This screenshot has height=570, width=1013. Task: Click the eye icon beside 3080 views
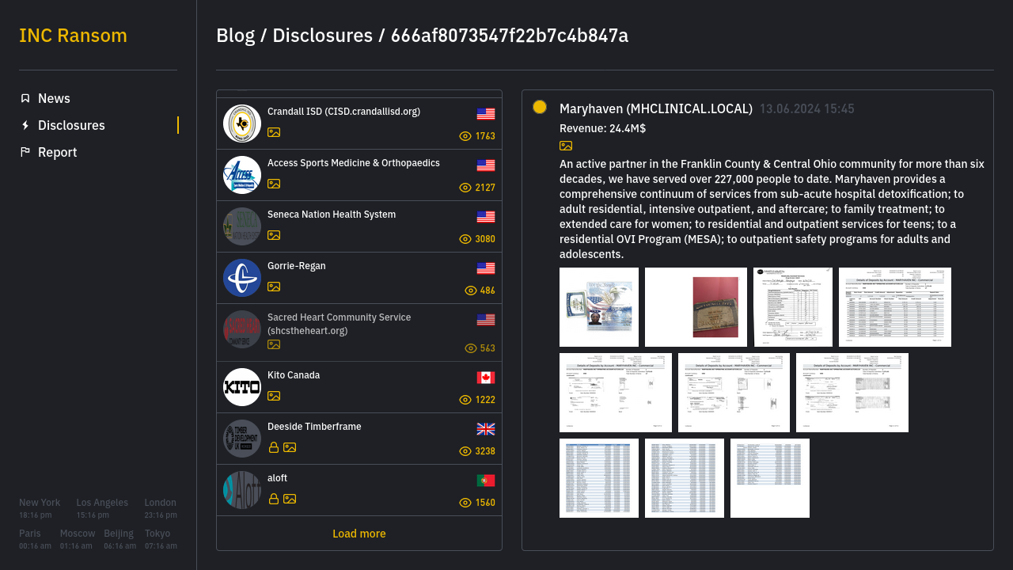465,239
